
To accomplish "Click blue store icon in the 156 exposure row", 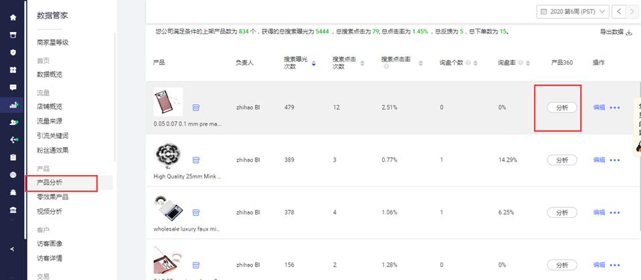I will pyautogui.click(x=196, y=265).
